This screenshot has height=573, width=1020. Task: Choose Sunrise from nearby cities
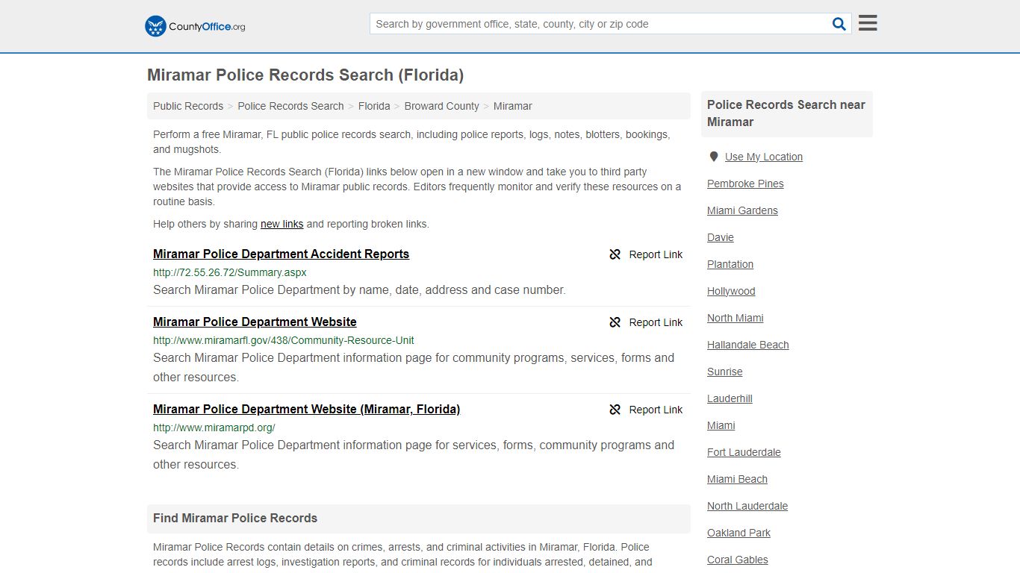coord(725,372)
